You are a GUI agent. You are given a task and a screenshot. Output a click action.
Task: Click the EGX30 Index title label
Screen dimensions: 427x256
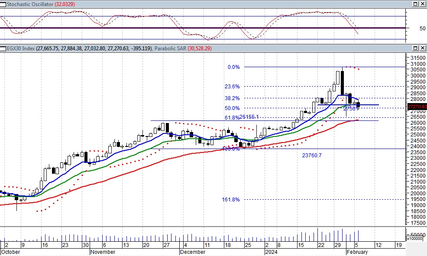pos(20,48)
